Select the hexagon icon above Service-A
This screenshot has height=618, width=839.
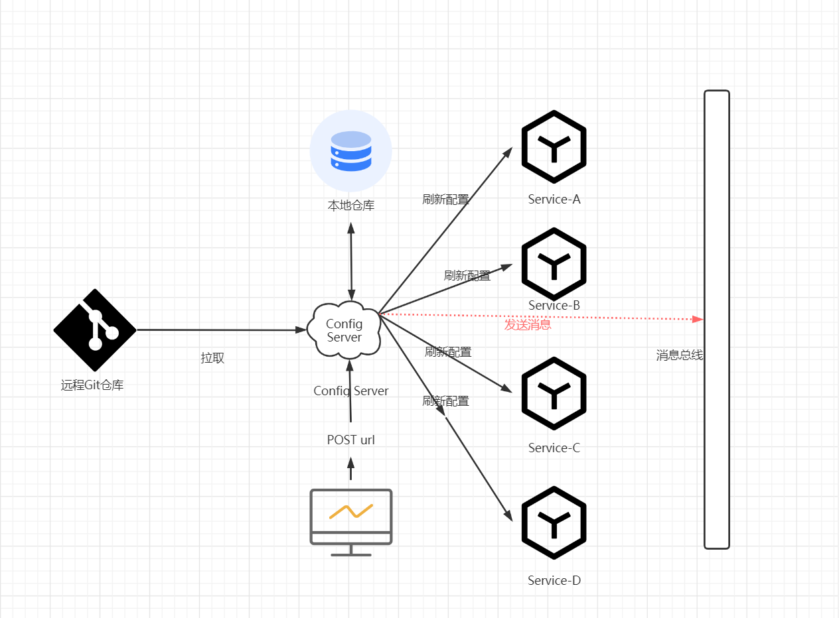554,147
